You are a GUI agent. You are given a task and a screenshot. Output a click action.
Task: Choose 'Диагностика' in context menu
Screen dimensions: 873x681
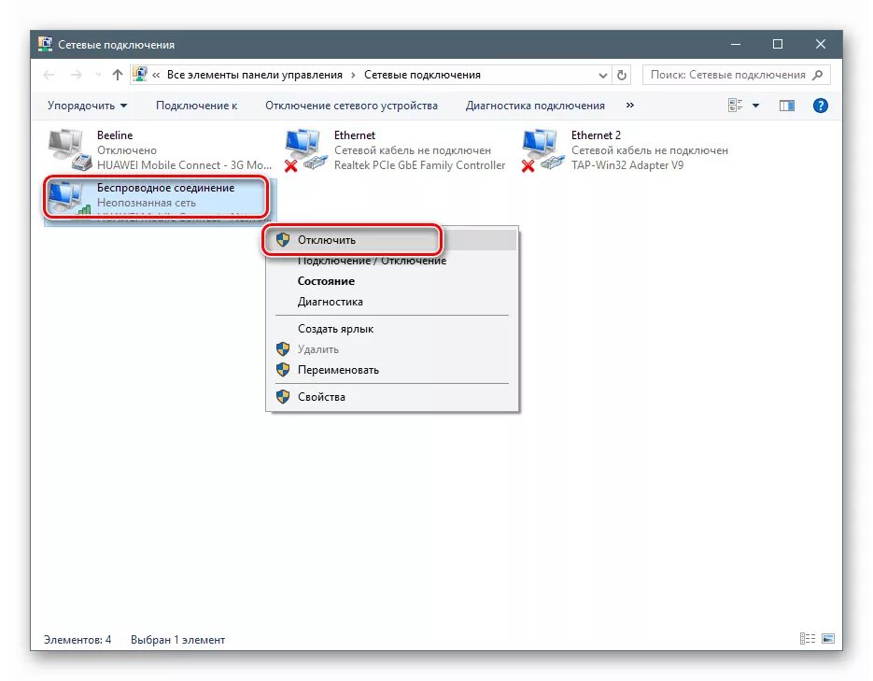coord(391,302)
